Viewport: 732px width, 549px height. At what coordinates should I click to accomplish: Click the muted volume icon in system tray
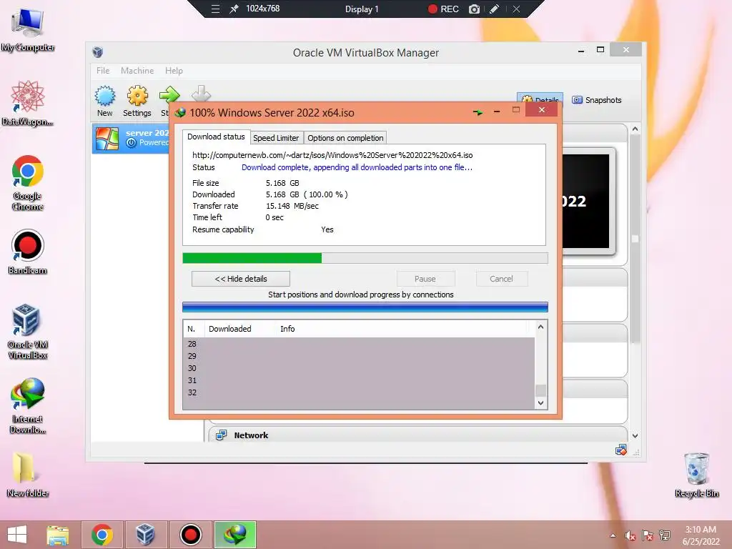630,535
